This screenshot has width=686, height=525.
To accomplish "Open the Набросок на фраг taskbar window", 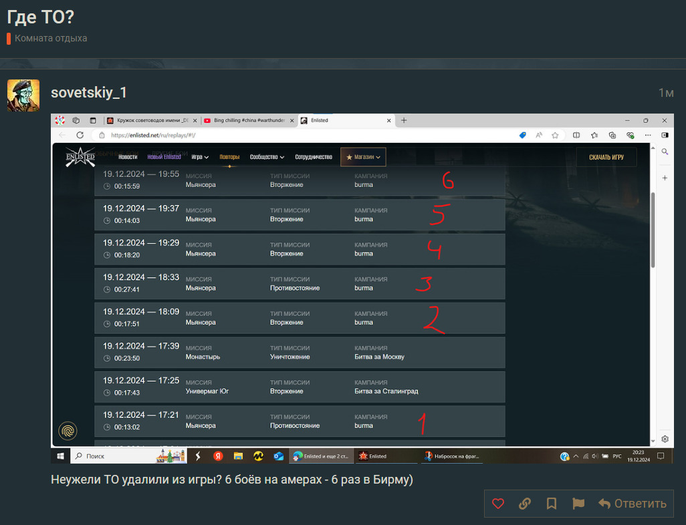I will click(452, 456).
